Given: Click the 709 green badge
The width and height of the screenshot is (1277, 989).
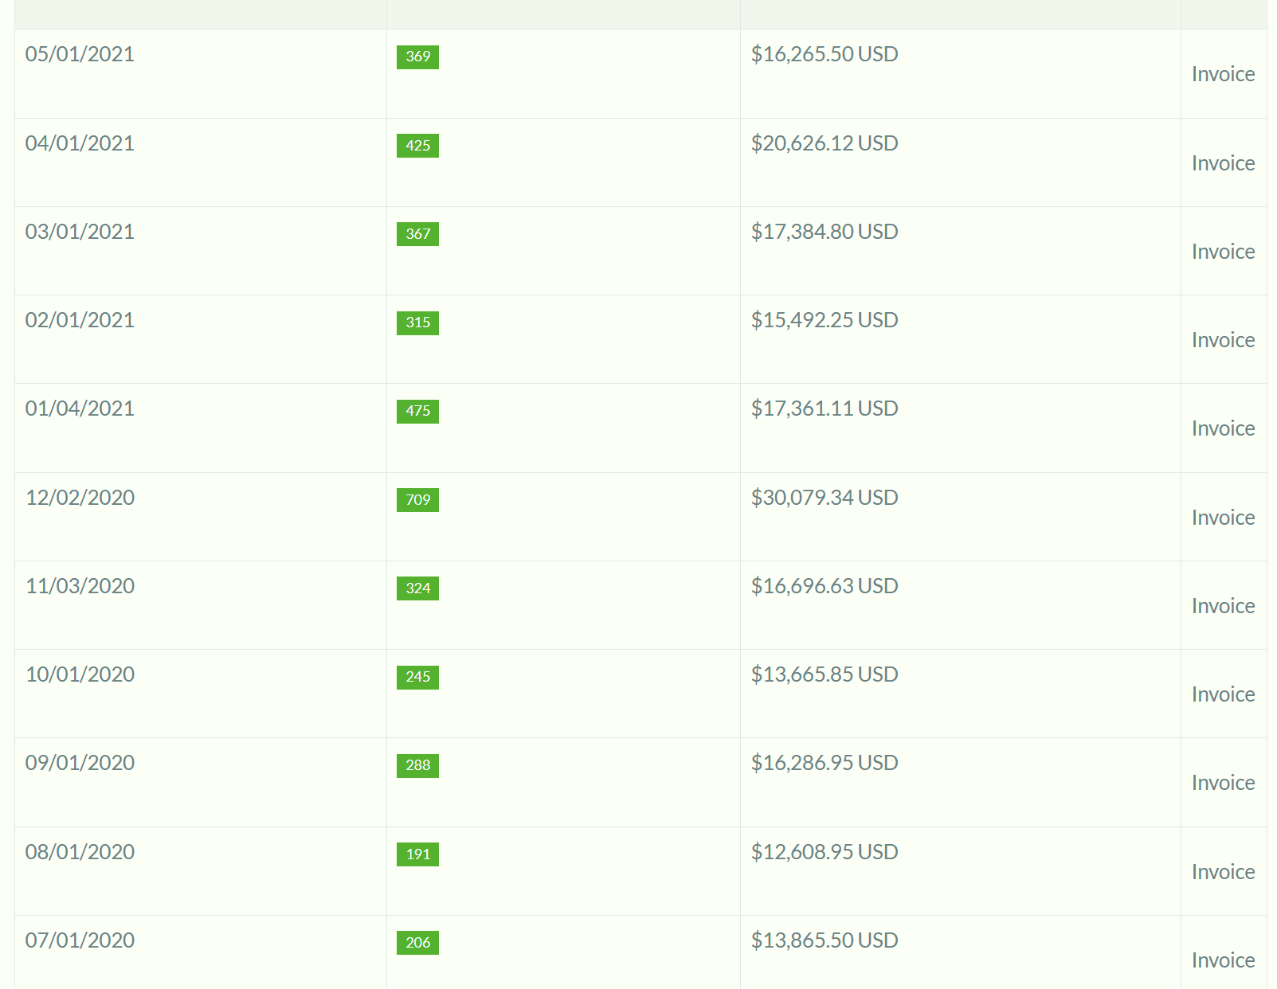Looking at the screenshot, I should tap(417, 500).
